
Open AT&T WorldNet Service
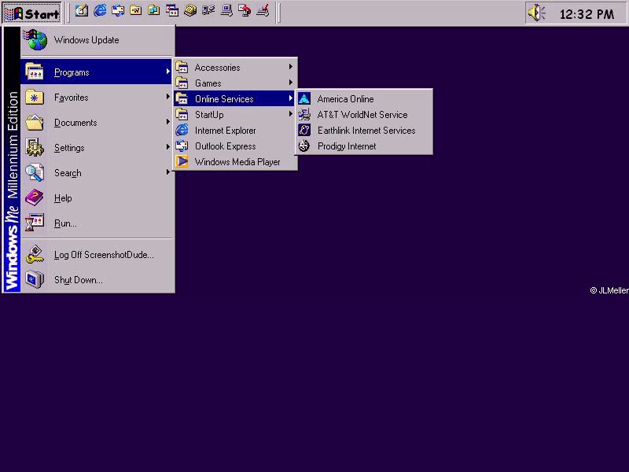pyautogui.click(x=364, y=114)
